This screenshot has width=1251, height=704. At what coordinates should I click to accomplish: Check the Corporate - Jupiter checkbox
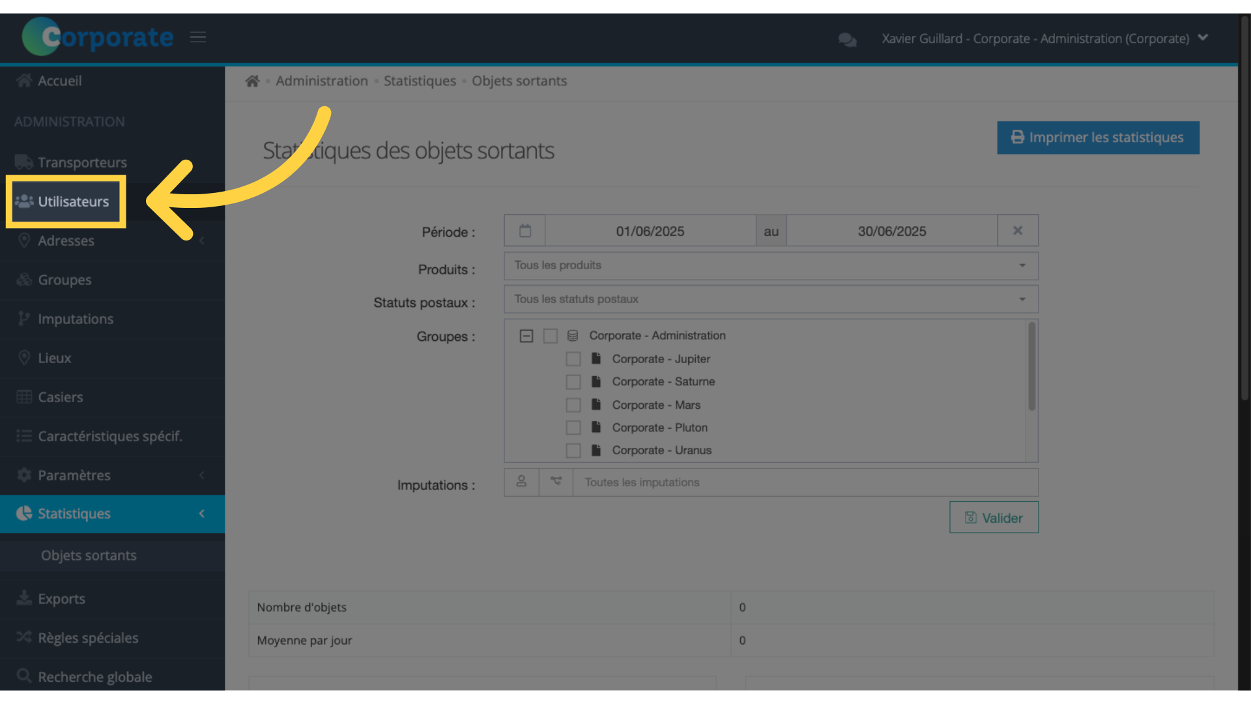(x=573, y=359)
